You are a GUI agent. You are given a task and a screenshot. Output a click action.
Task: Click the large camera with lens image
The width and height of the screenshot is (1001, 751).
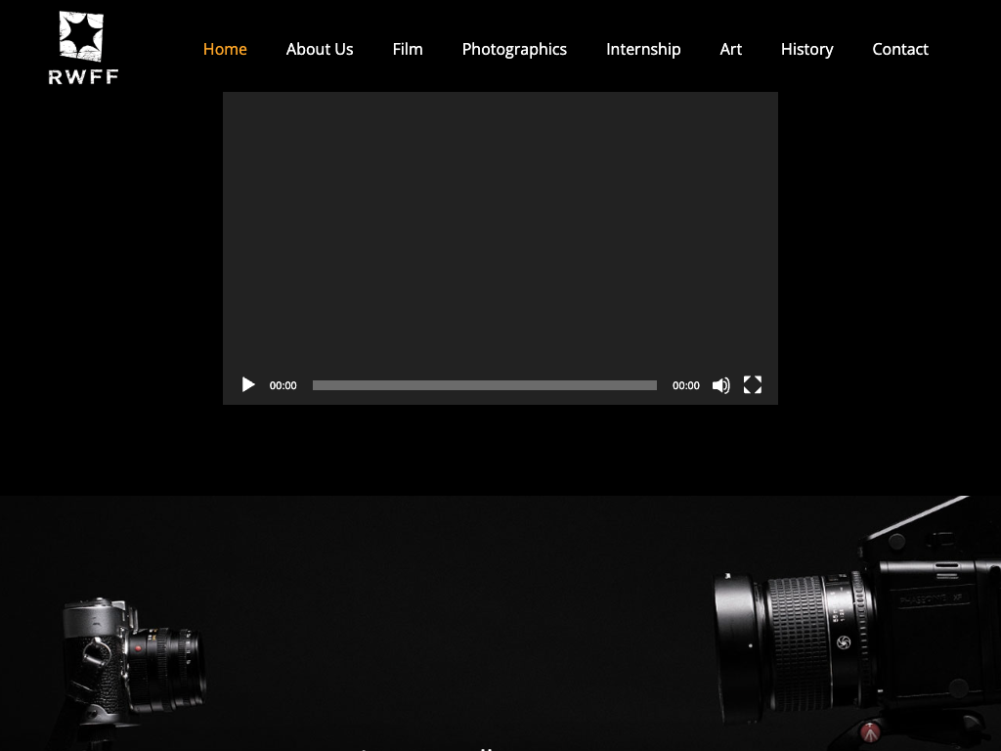pos(856,623)
